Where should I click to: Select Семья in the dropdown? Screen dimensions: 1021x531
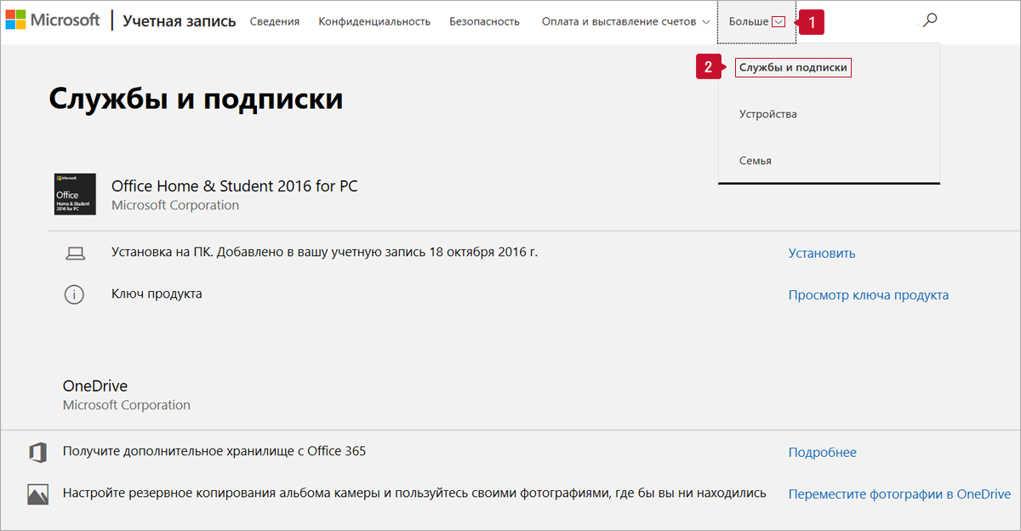755,161
